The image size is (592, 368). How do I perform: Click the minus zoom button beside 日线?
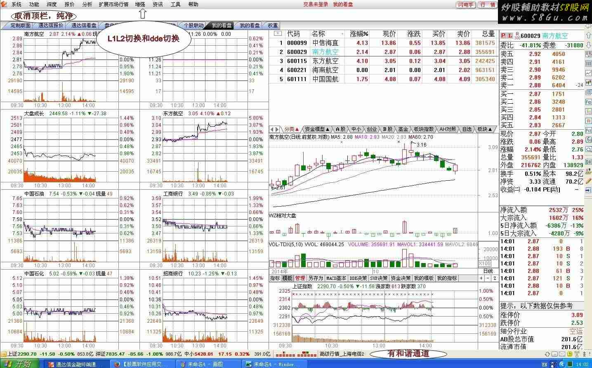[x=488, y=278]
